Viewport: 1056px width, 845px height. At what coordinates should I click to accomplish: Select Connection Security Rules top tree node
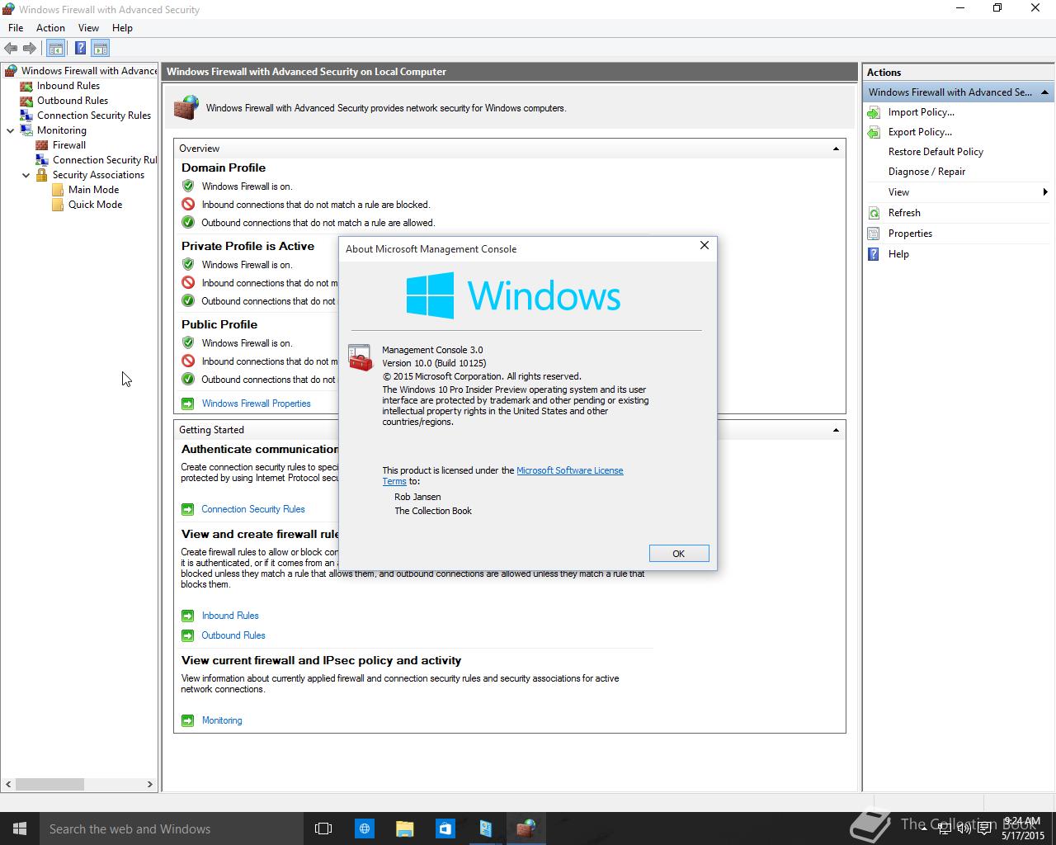click(x=94, y=116)
